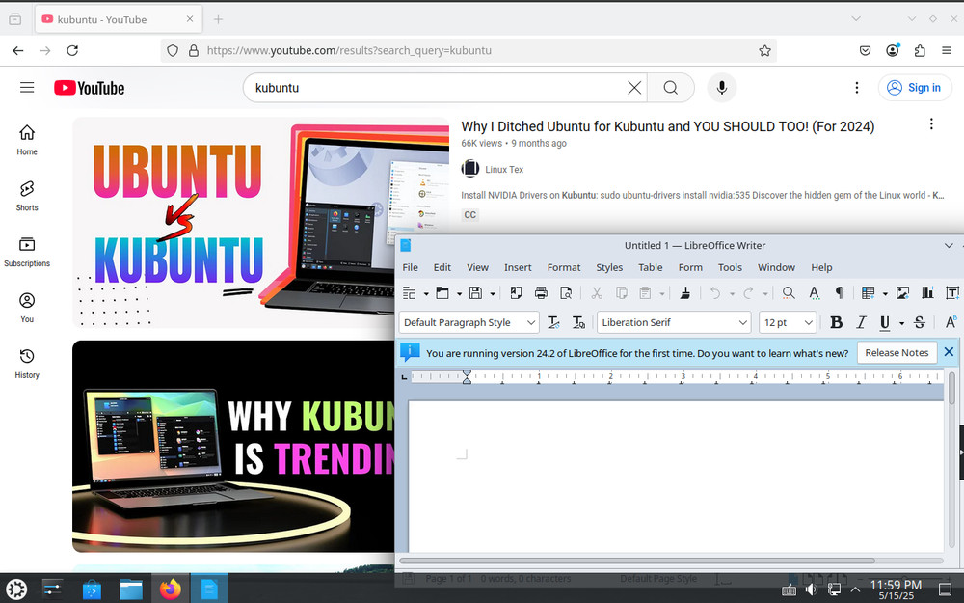
Task: Open the KDE application launcher
Action: (16, 589)
